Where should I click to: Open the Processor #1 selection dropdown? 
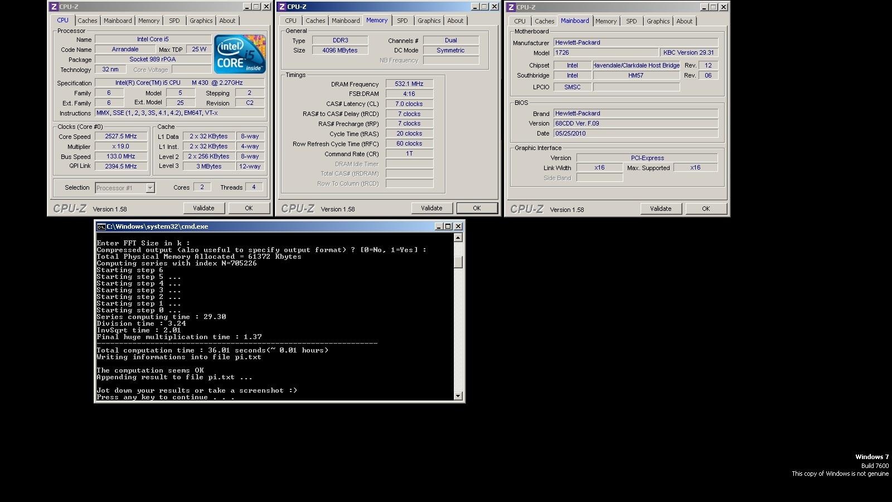[150, 188]
